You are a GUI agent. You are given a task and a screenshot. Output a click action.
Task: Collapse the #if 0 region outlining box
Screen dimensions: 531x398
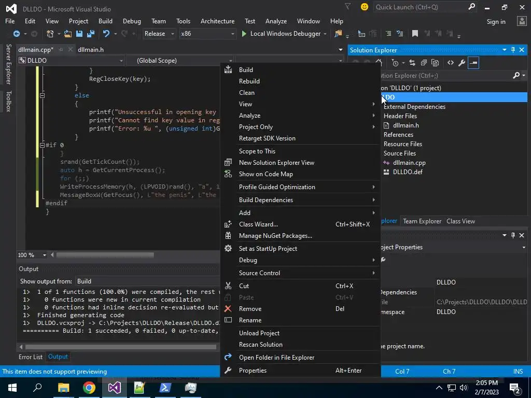coord(43,145)
